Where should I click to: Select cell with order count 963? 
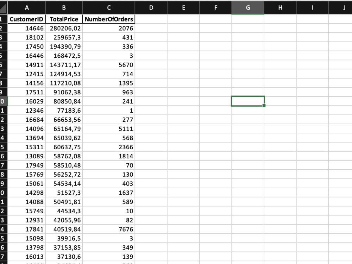[109, 92]
